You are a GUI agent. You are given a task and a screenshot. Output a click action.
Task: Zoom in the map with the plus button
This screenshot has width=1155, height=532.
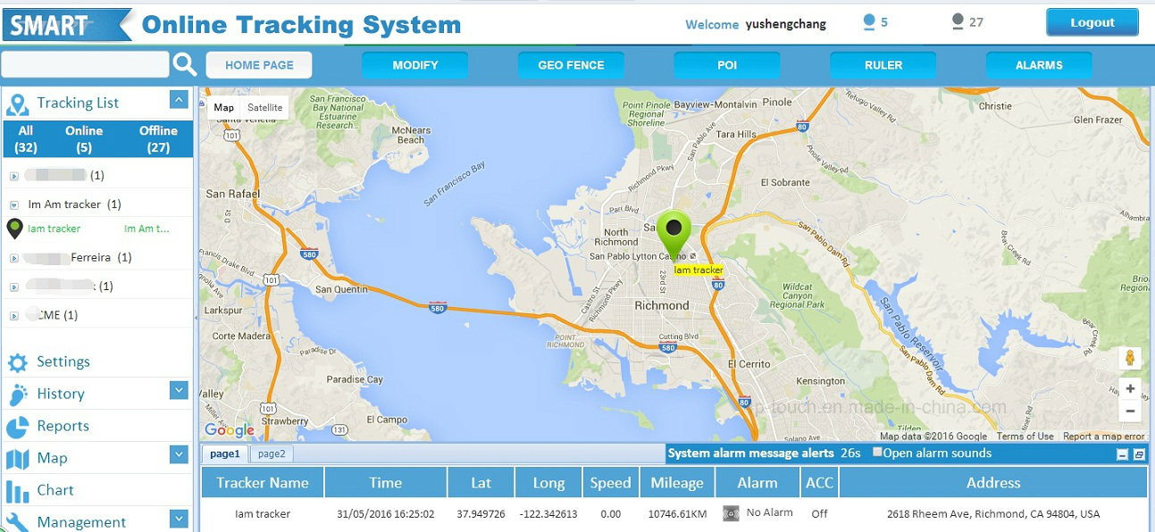[x=1130, y=389]
